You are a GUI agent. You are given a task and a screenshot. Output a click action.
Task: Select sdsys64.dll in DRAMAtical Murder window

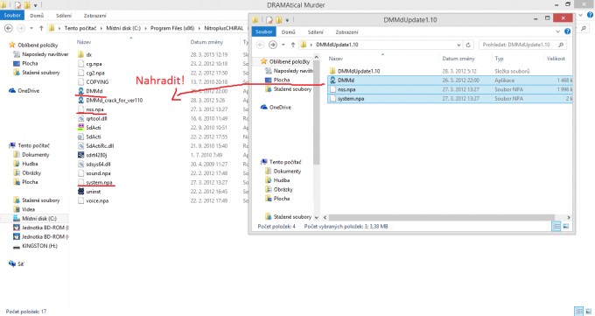tap(98, 164)
